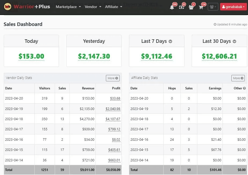Screen dimensions: 248x175
Task: Open the notifications bell with 999 badge
Action: 171,7
